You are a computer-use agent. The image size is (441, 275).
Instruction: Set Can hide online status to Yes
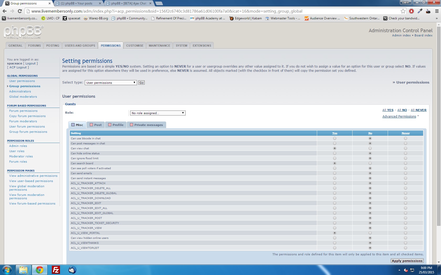point(334,153)
